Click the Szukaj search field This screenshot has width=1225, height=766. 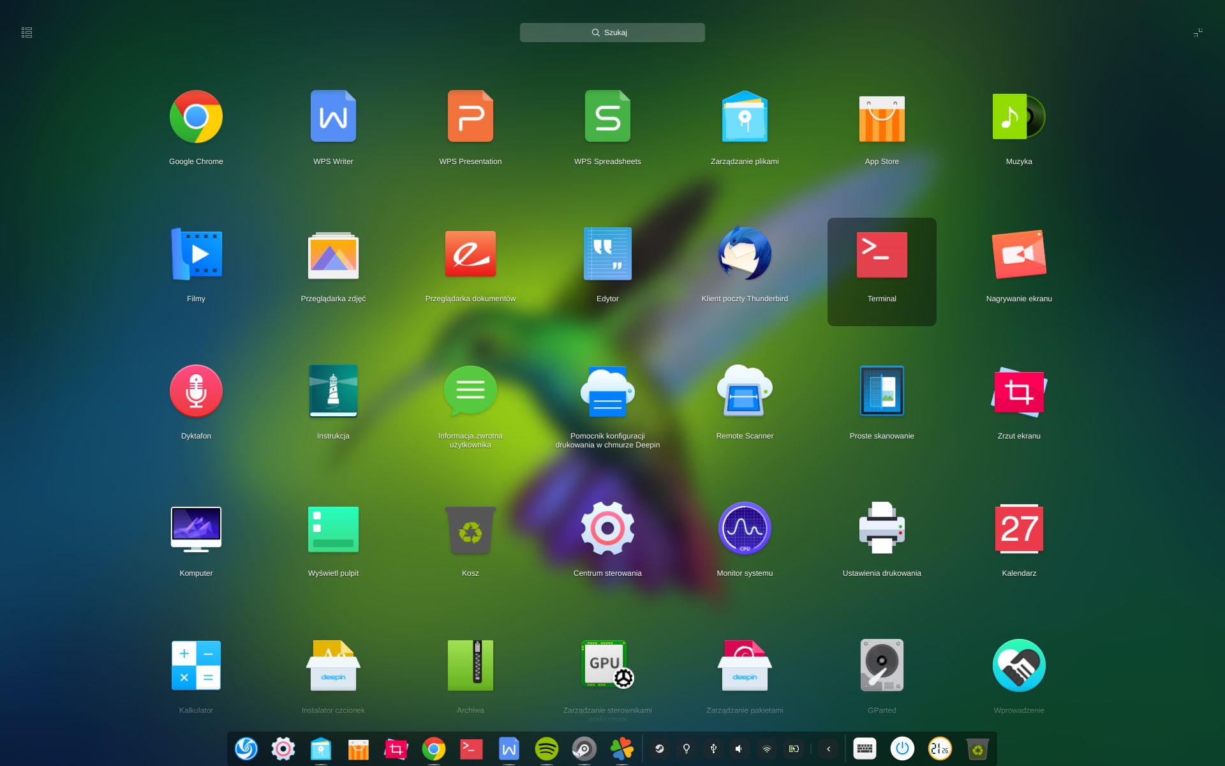[612, 32]
